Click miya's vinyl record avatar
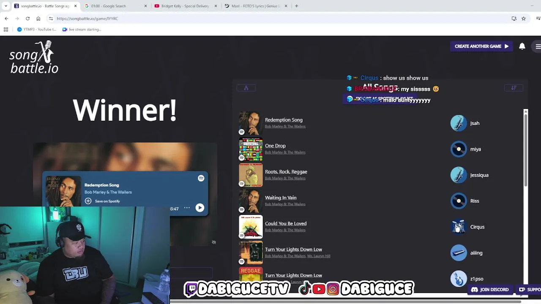The image size is (541, 304). tap(459, 149)
